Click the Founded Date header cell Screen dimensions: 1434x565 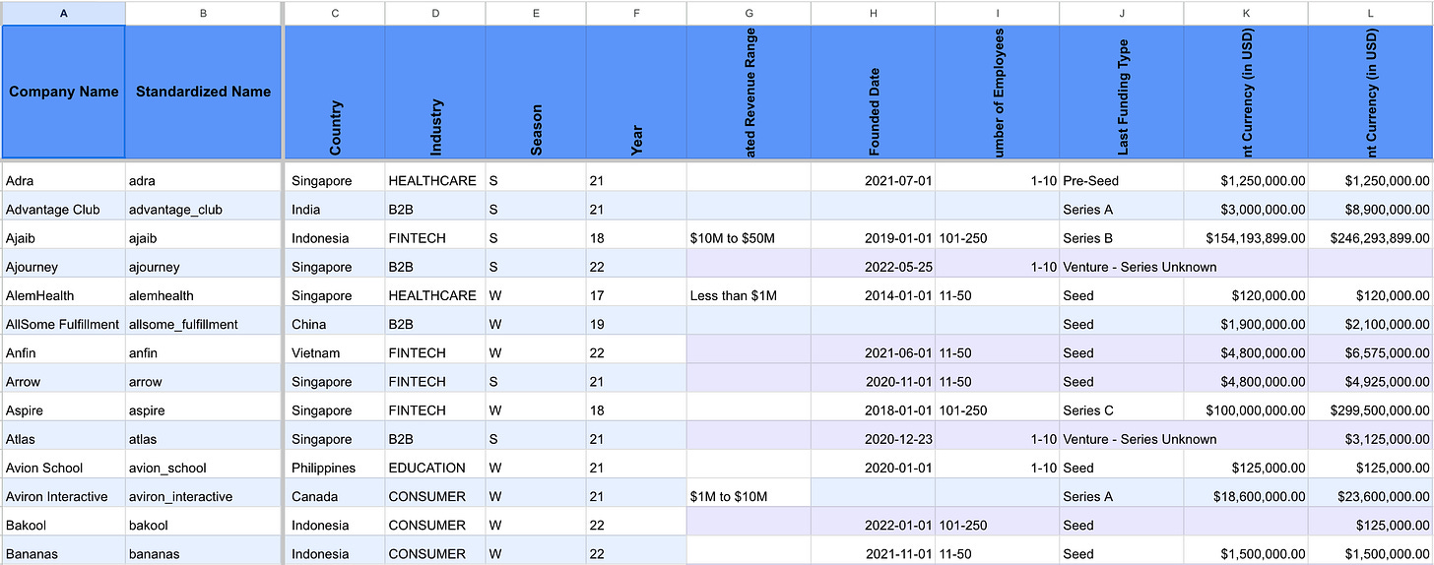[874, 92]
